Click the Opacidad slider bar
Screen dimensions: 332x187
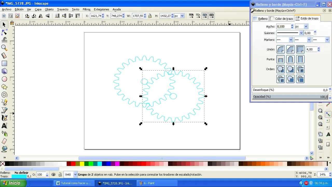[x=290, y=97]
